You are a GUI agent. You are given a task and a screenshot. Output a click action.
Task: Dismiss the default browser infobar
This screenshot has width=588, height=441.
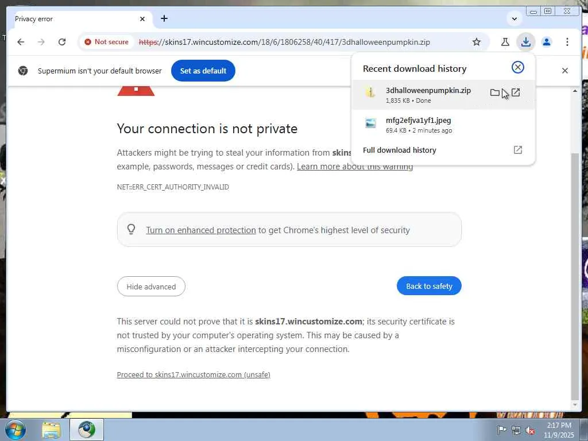click(565, 71)
